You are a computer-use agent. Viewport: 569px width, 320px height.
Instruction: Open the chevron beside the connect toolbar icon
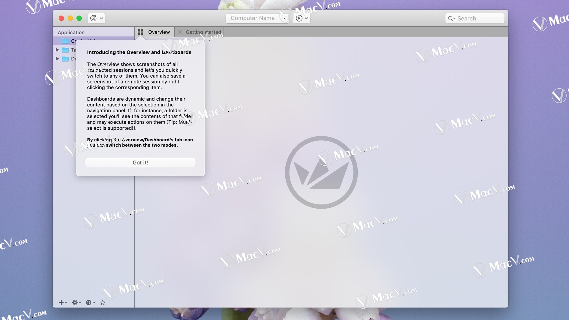pos(101,18)
